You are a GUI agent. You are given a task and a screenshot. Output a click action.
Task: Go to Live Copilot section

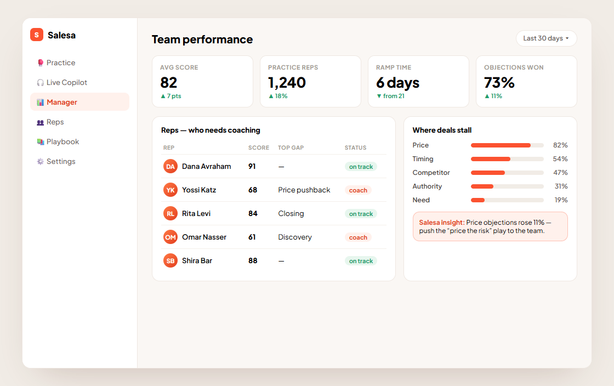[x=79, y=83]
